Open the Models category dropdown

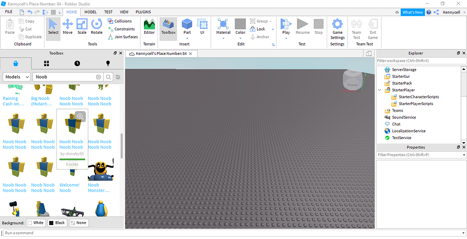[17, 77]
